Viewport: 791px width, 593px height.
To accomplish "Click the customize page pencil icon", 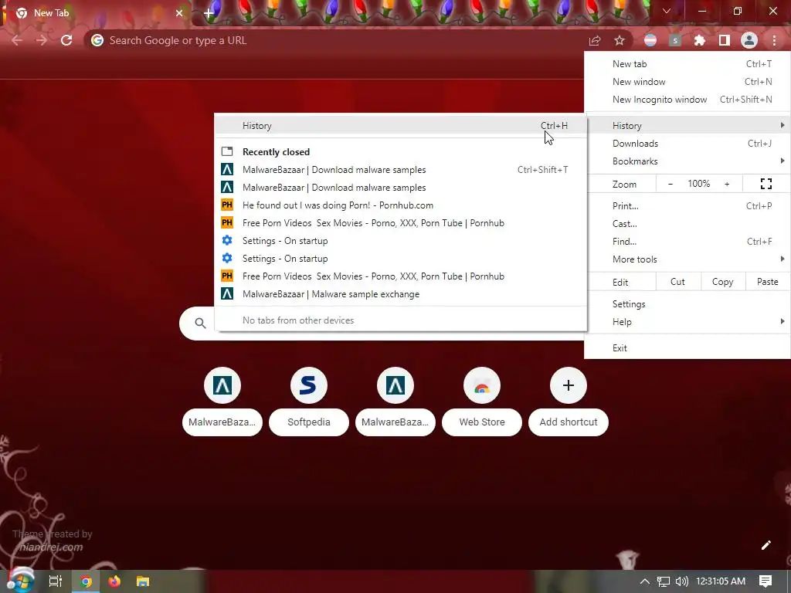I will [766, 545].
